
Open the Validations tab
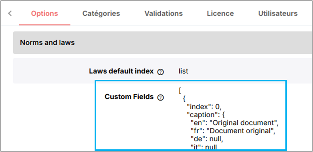click(x=163, y=13)
